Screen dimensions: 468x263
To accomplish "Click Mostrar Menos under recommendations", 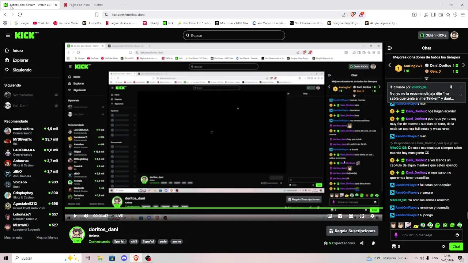I will point(47,237).
